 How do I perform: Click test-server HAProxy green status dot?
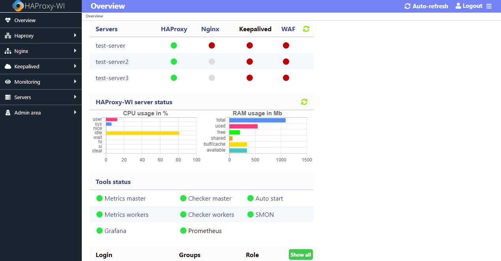[174, 45]
